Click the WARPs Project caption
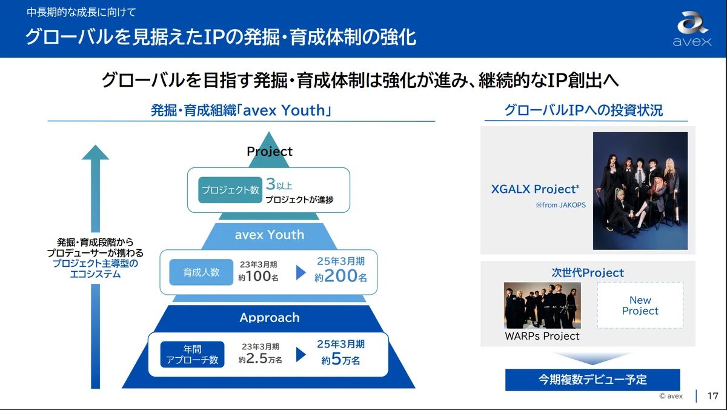Viewport: 727px width, 410px height. tap(542, 336)
